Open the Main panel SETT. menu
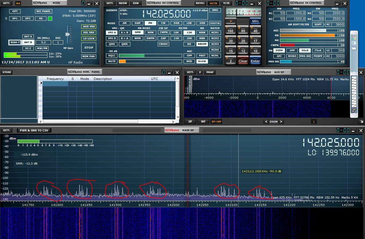 6,3
